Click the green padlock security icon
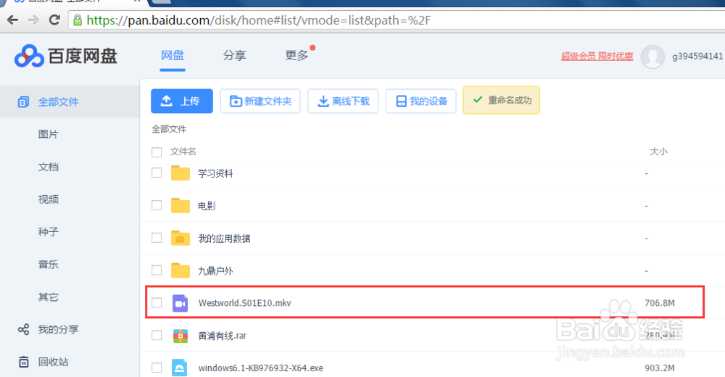The image size is (725, 377). click(78, 20)
